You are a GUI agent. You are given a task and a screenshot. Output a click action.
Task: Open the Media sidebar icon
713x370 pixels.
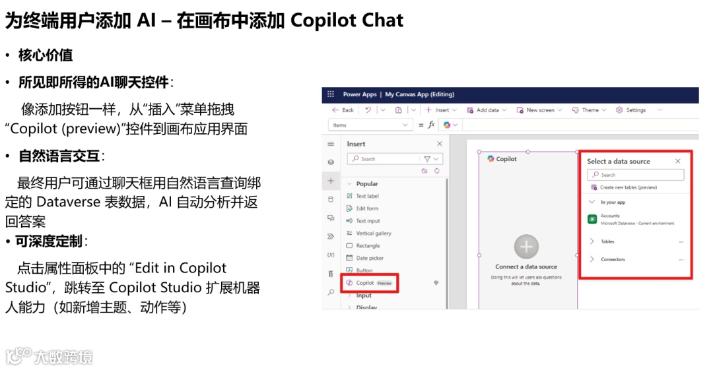point(331,218)
